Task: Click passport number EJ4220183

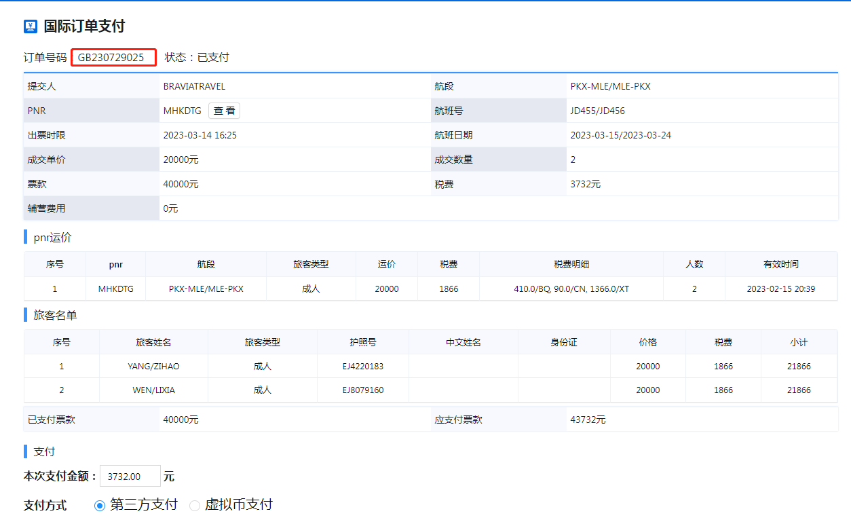Action: (362, 366)
